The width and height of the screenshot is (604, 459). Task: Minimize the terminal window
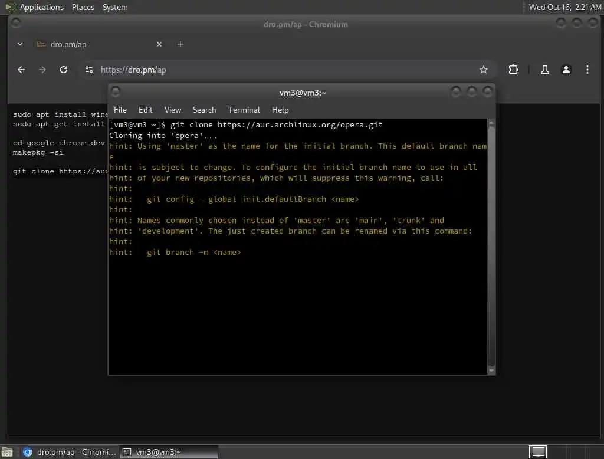tap(456, 91)
